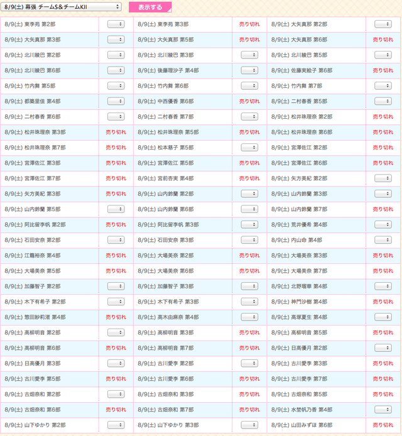The height and width of the screenshot is (436, 402).
Task: Click the 売り切れ label for 松井珠理奈 第2部
Action: pyautogui.click(x=383, y=117)
